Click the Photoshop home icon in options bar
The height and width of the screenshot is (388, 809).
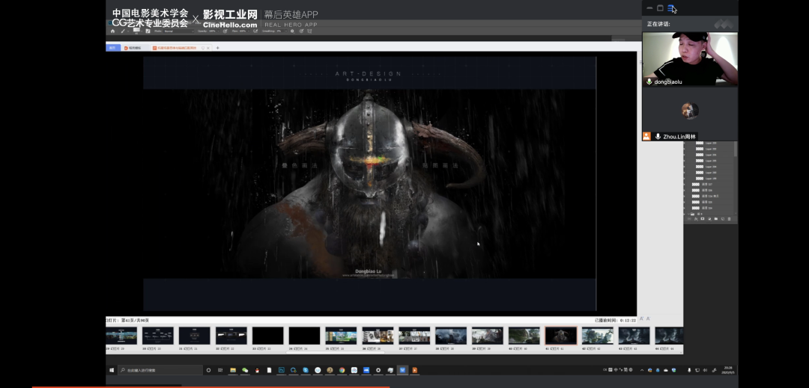point(113,31)
